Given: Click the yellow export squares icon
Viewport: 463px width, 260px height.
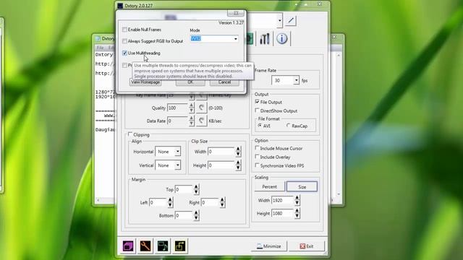Looking at the screenshot, I should [180, 246].
